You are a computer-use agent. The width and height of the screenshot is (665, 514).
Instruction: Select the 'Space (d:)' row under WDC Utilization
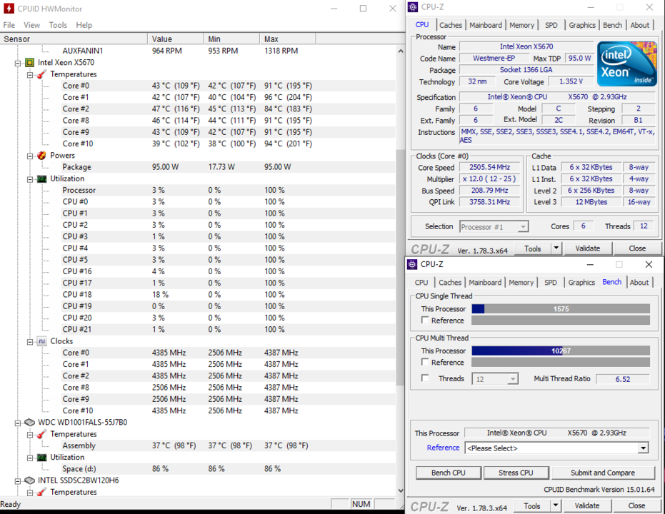198,468
